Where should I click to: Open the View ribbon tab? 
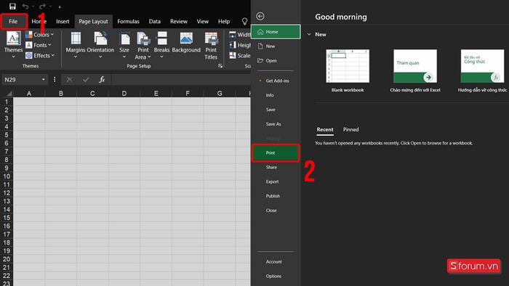[x=203, y=21]
